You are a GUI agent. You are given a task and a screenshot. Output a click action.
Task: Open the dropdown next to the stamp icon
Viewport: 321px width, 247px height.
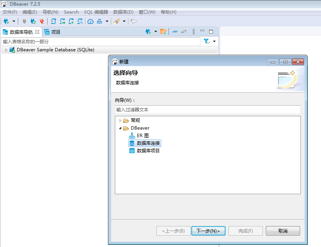coord(107,21)
